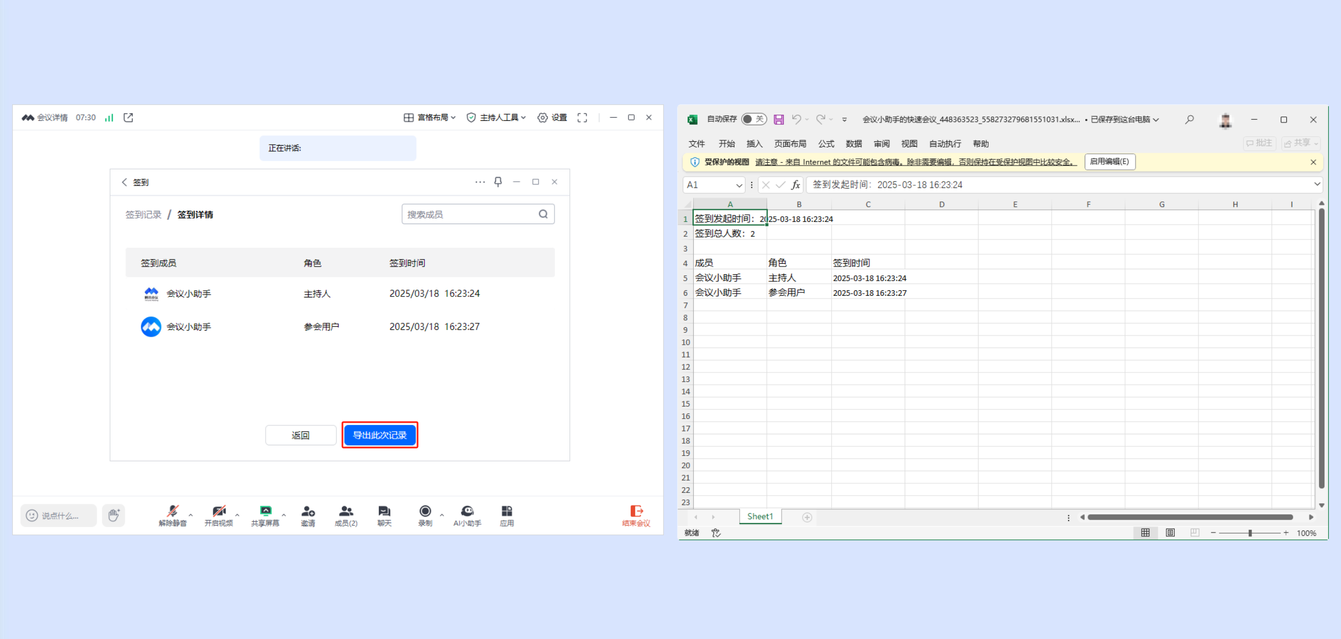The width and height of the screenshot is (1341, 639).
Task: Expand recording options arrow beside 录制
Action: 442,515
